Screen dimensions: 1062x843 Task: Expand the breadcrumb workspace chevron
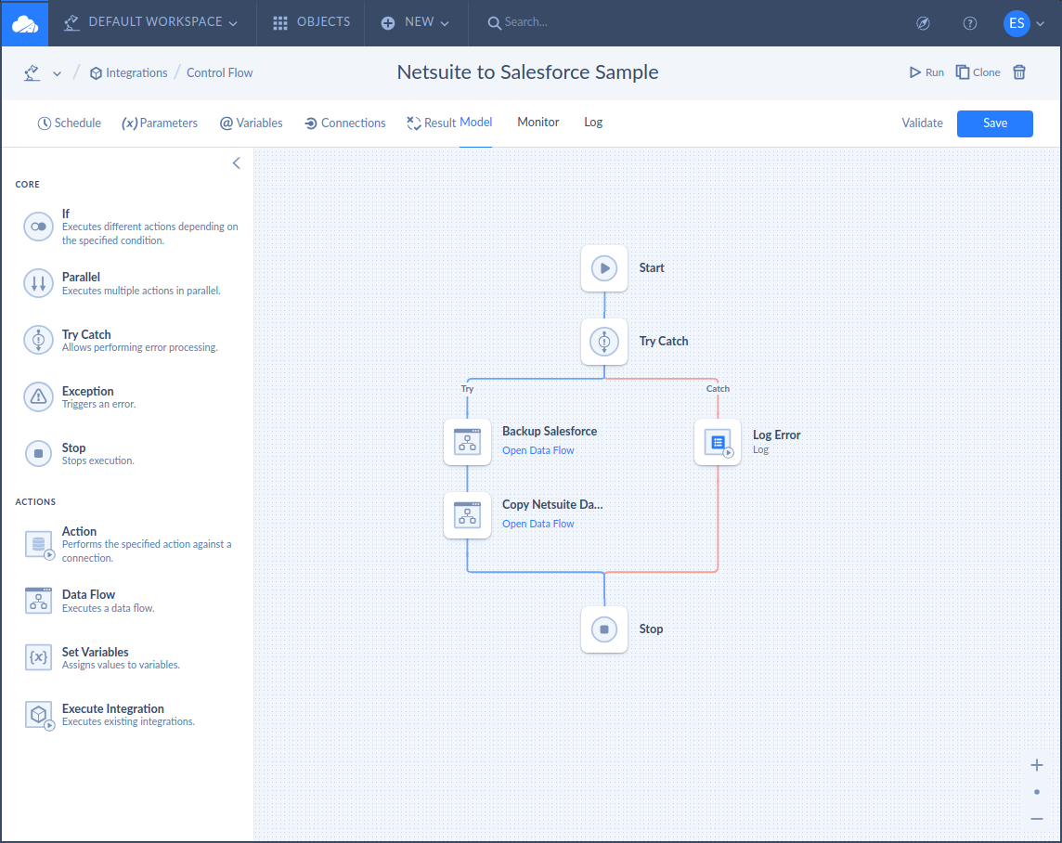tap(57, 73)
